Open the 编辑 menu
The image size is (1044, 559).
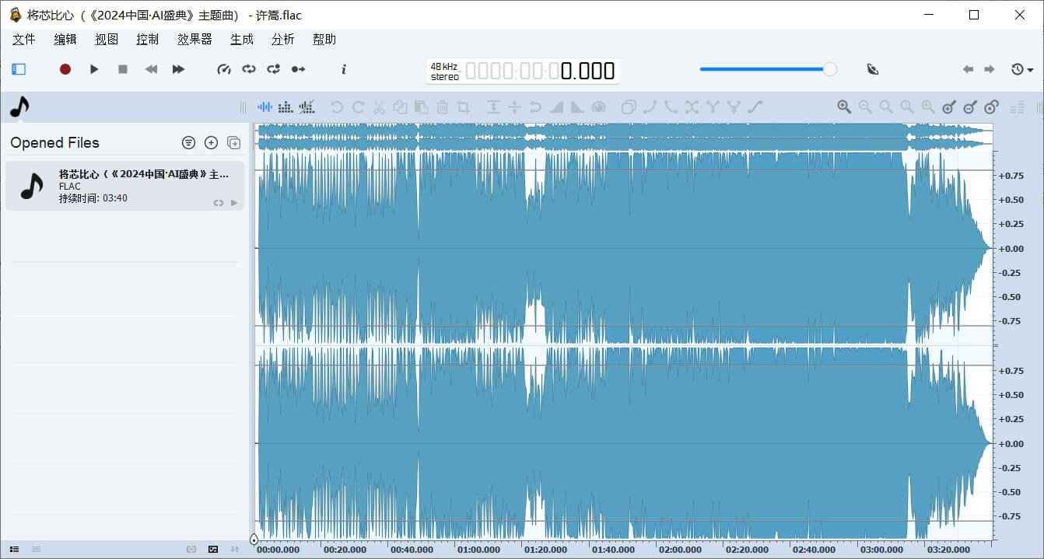(x=65, y=40)
